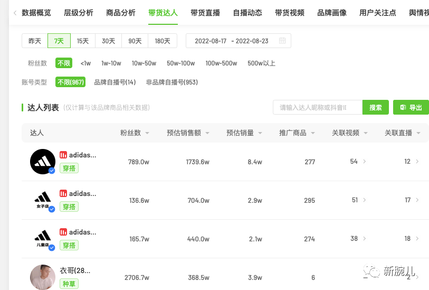Sort by 推广商品 column arrow

[313, 133]
